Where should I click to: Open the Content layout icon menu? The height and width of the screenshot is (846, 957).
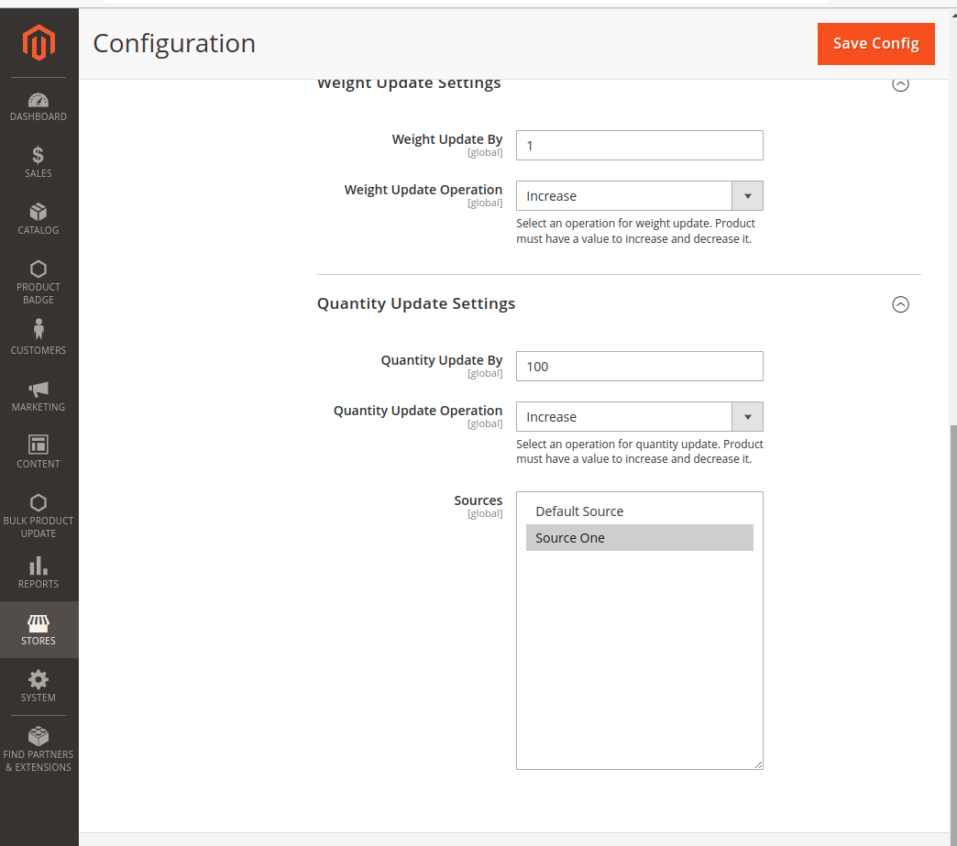click(x=38, y=452)
